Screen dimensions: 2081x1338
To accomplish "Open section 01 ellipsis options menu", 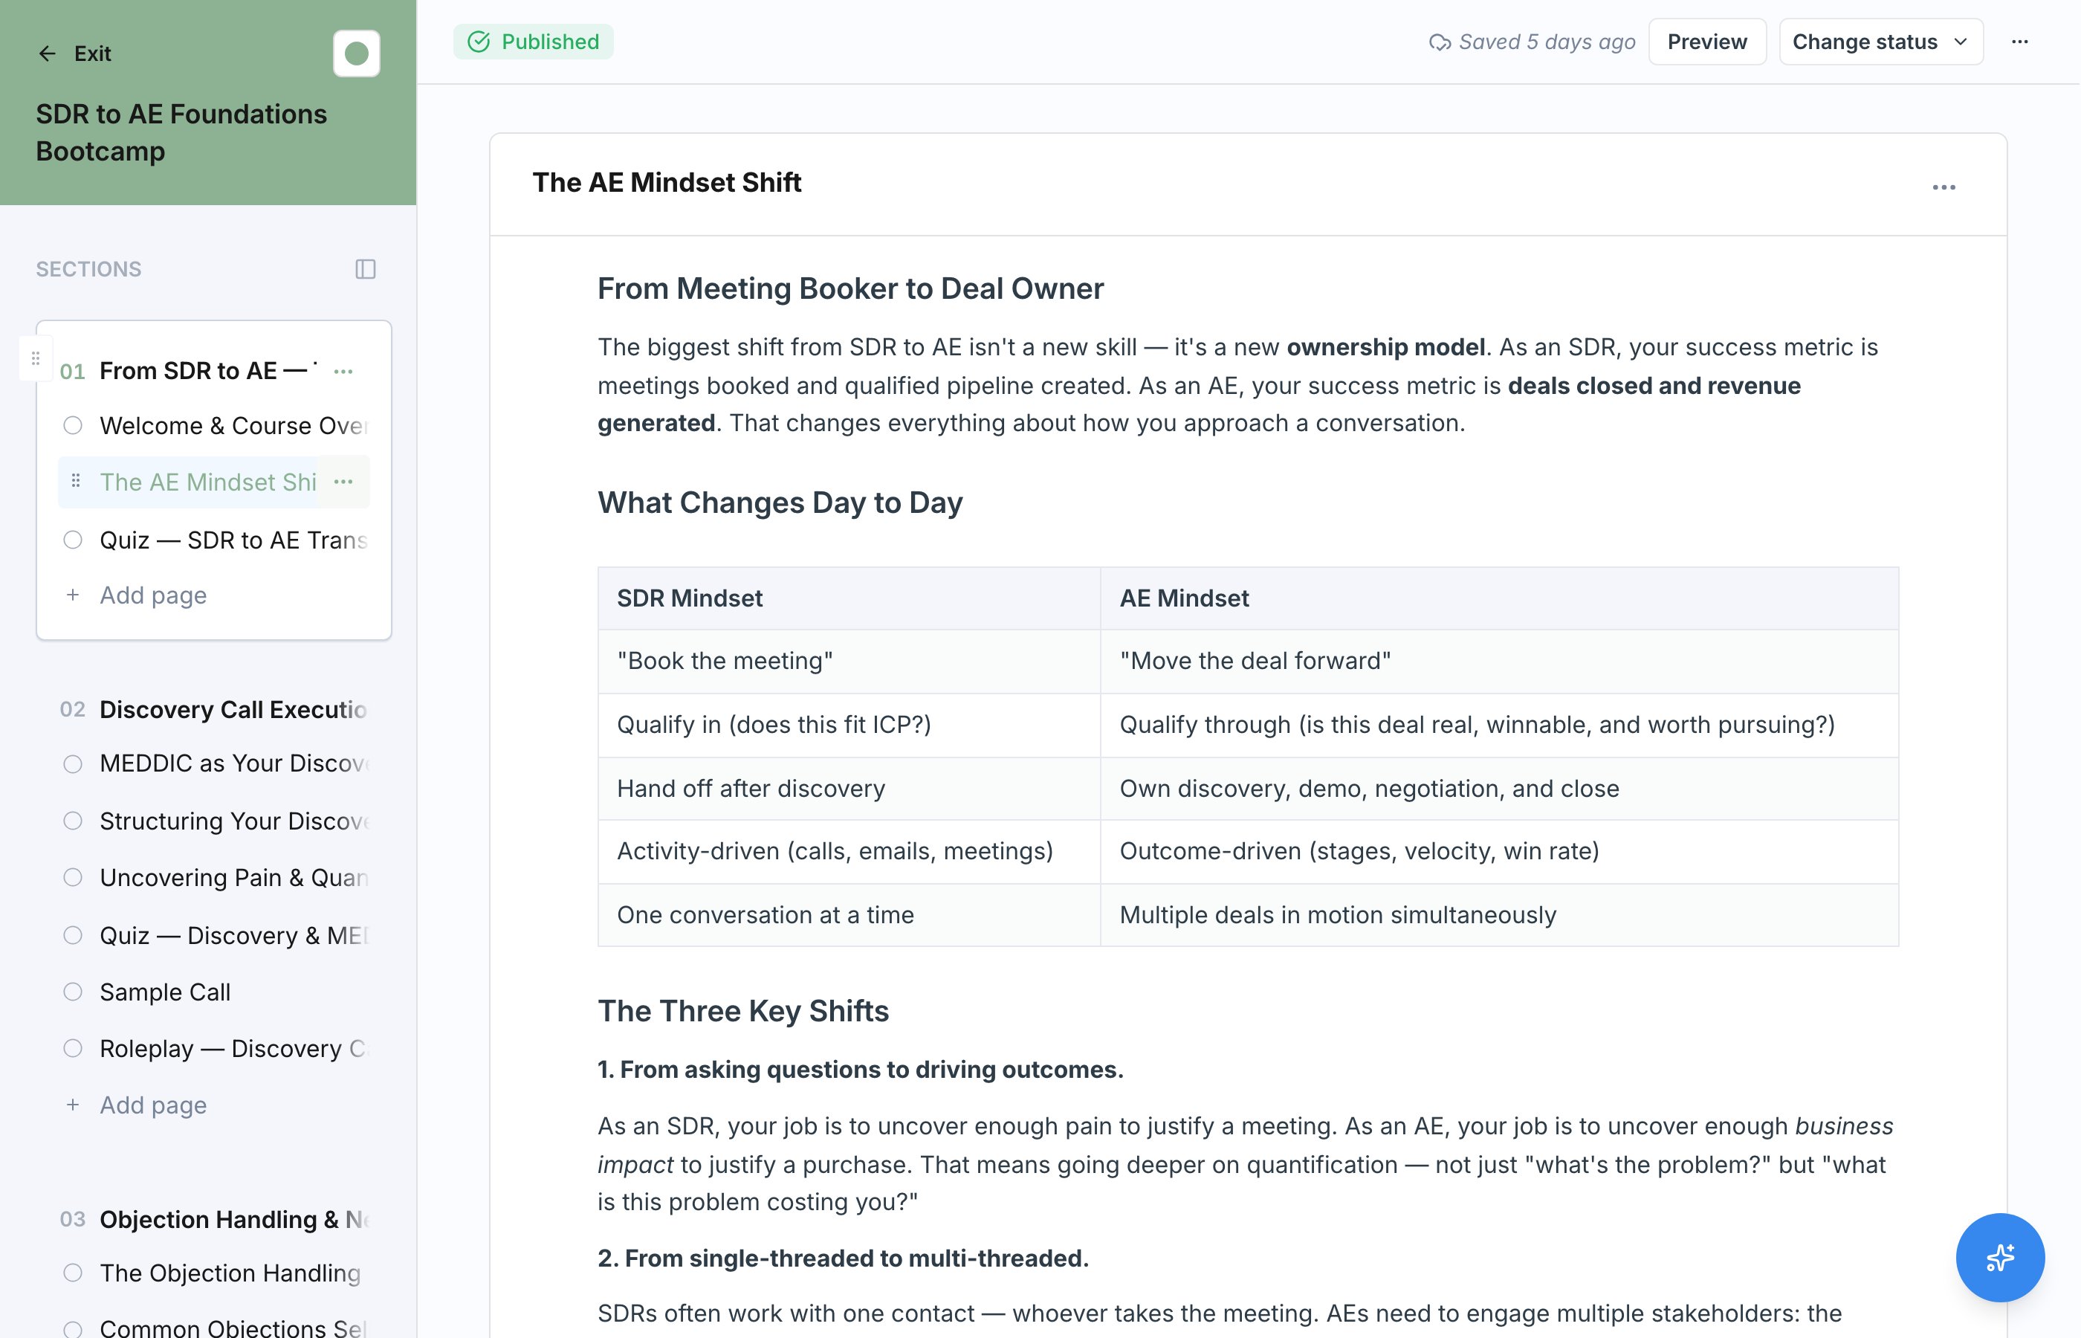I will pos(343,371).
